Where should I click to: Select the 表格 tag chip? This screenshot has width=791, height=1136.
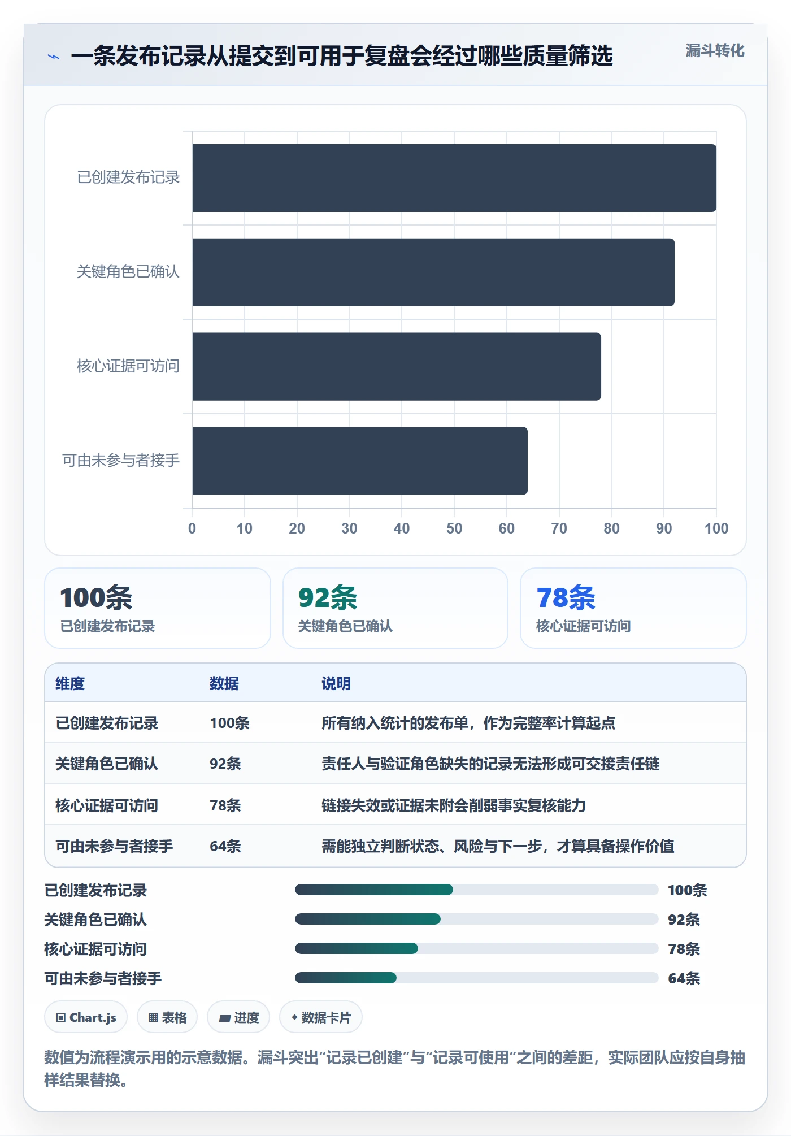pos(167,1017)
